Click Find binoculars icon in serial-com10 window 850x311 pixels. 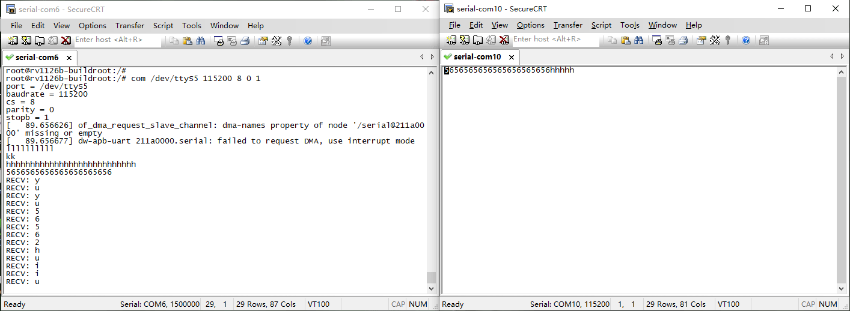[639, 40]
